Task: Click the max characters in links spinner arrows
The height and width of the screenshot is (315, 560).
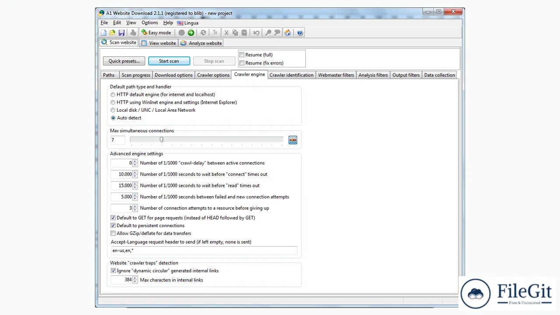Action: click(x=135, y=280)
